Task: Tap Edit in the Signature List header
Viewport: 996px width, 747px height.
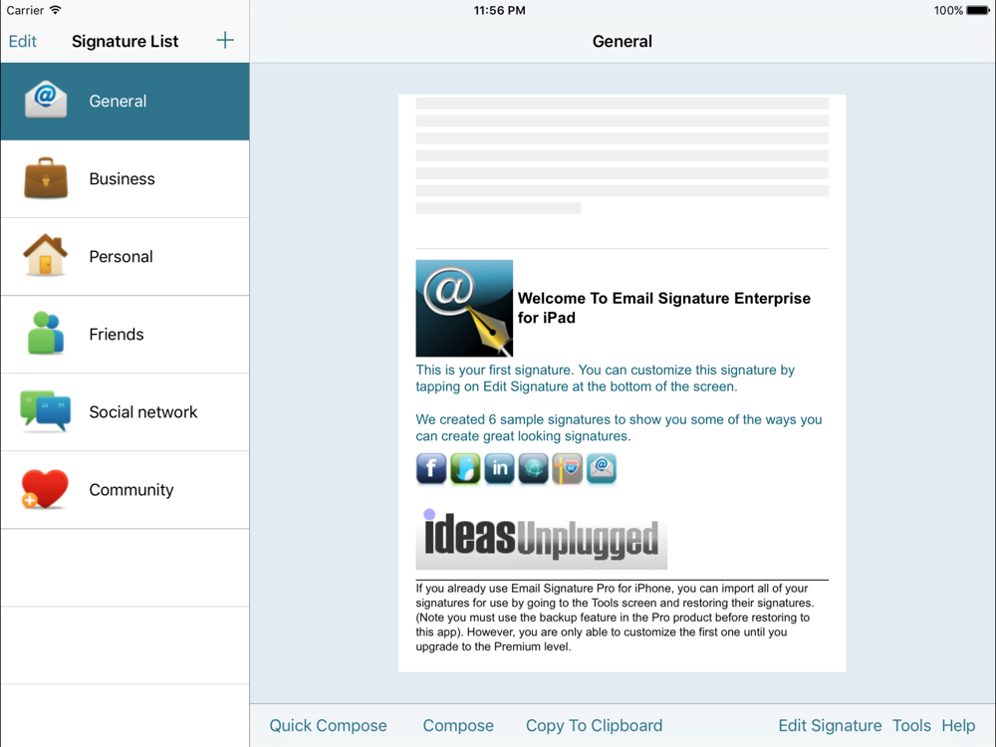Action: click(x=22, y=41)
